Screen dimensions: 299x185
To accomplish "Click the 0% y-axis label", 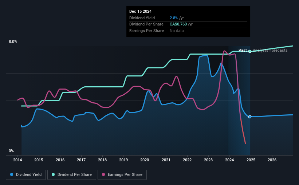I will (11, 151).
